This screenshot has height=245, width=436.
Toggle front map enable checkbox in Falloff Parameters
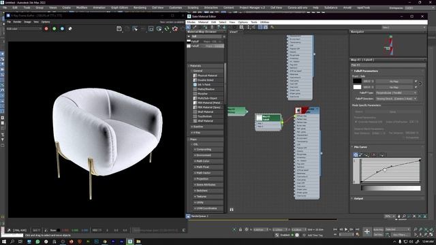pos(416,81)
